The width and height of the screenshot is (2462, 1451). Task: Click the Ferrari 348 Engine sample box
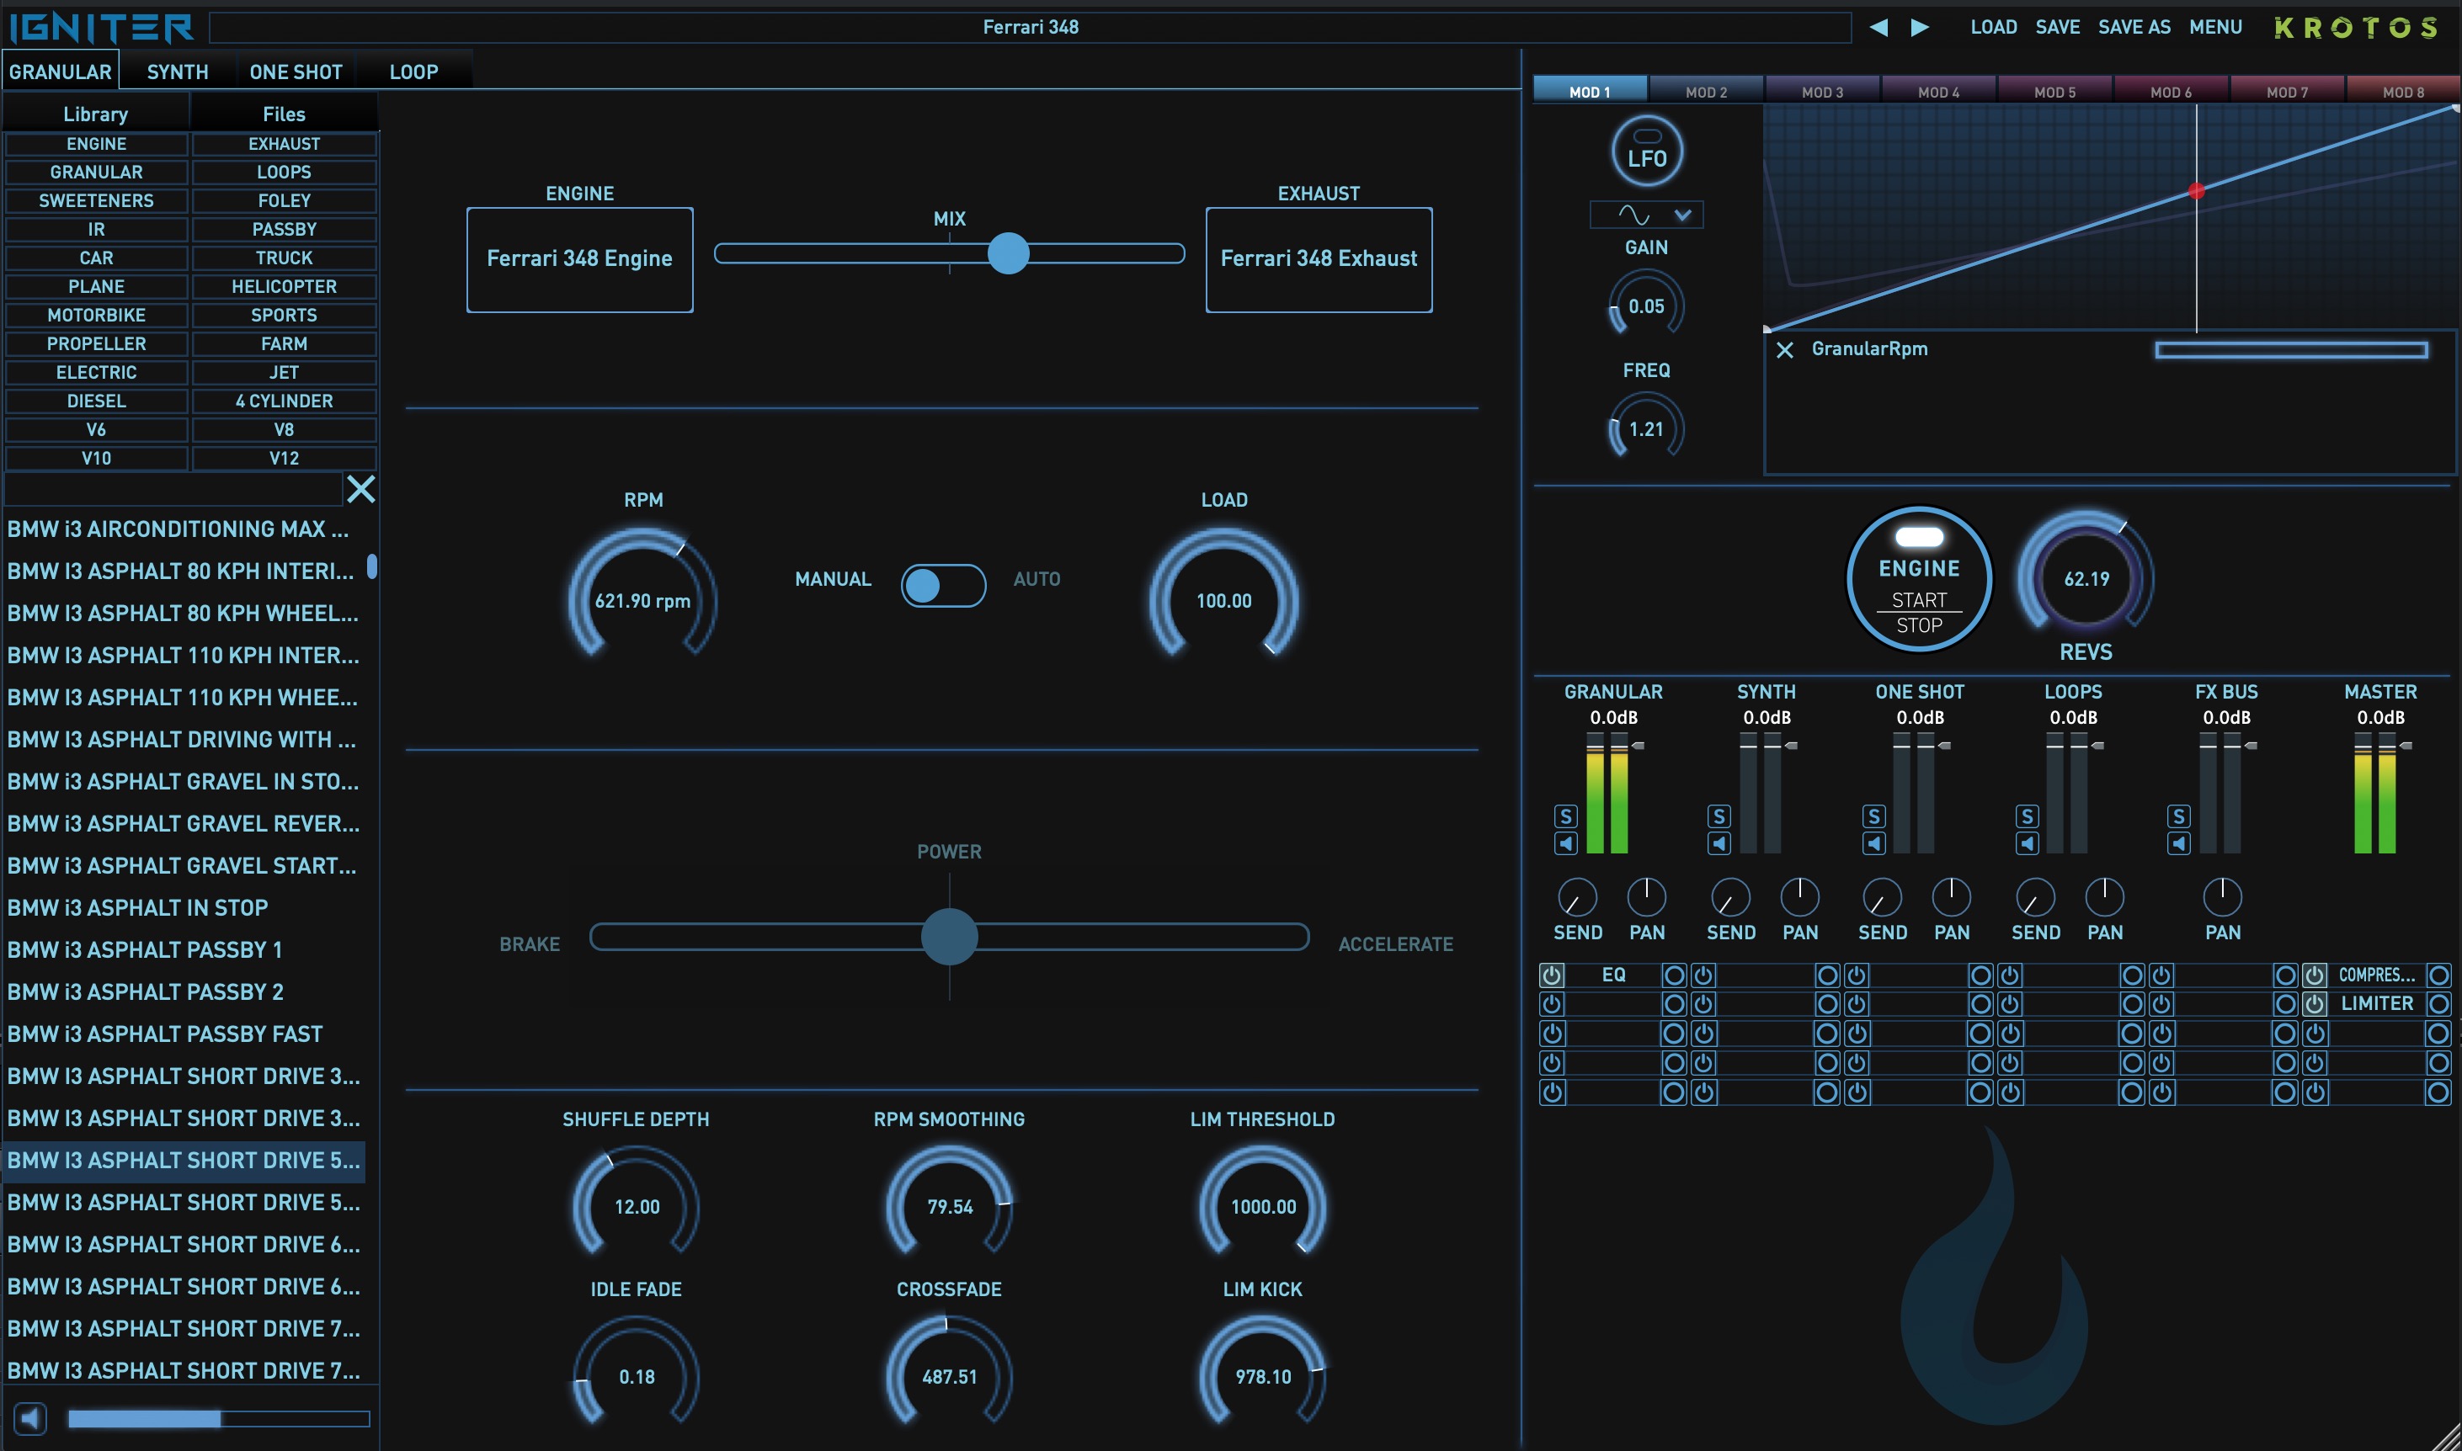coord(580,259)
